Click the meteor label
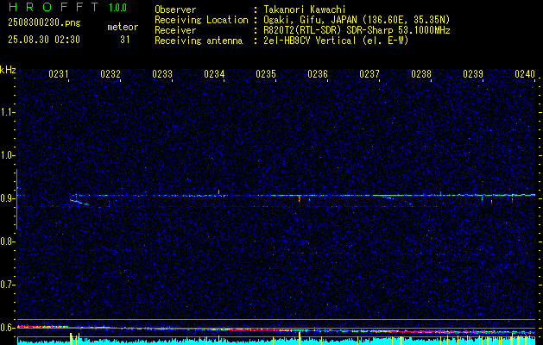This screenshot has width=543, height=345. click(123, 27)
